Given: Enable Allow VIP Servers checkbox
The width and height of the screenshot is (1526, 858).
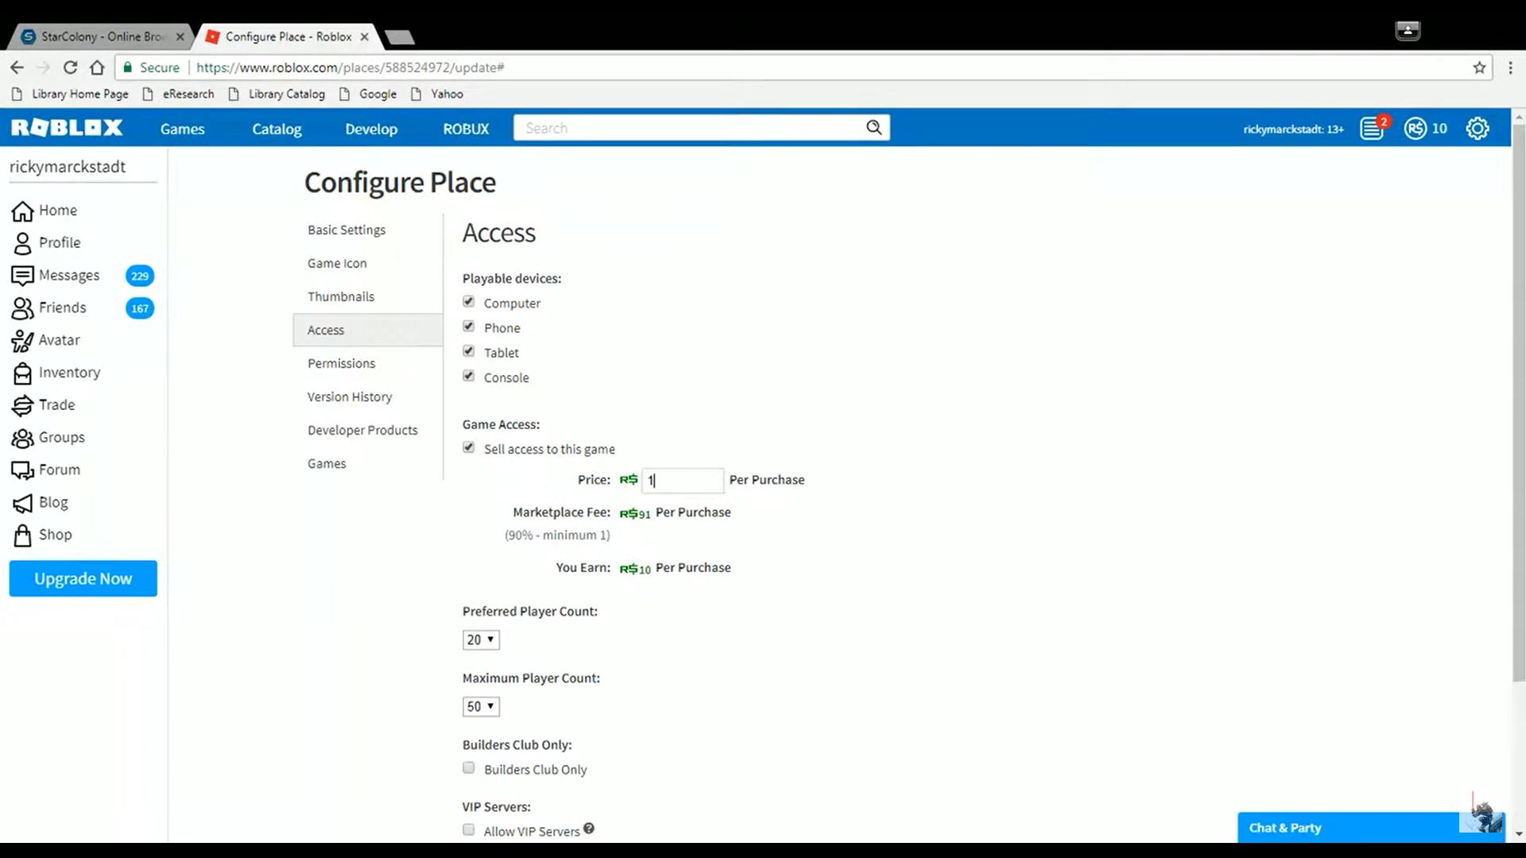Looking at the screenshot, I should coord(469,830).
